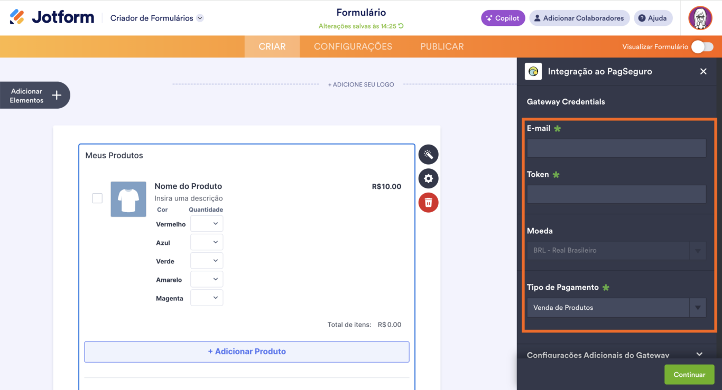Click the Token input field
The width and height of the screenshot is (722, 390).
pos(616,194)
